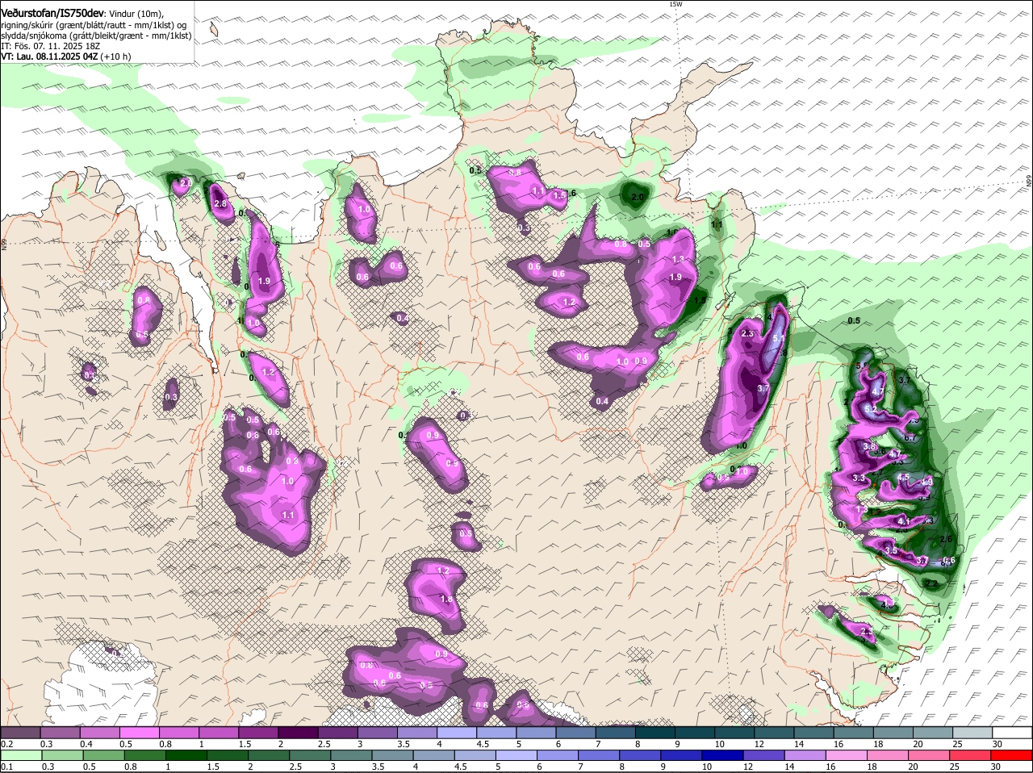Click the pale grey 25 swatch in snow scale
The width and height of the screenshot is (1033, 773).
pyautogui.click(x=972, y=733)
